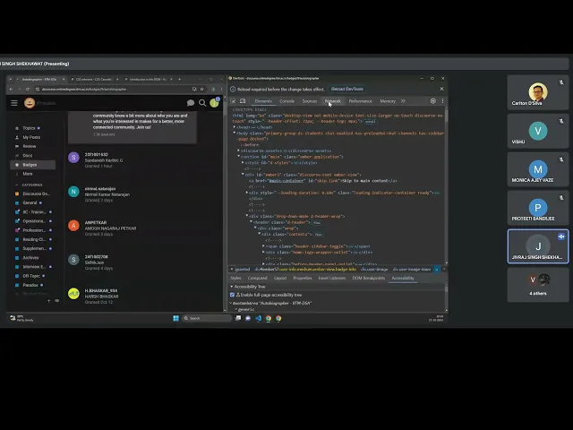The width and height of the screenshot is (573, 430).
Task: Open Topics in the Discourse sidebar
Action: click(x=29, y=128)
